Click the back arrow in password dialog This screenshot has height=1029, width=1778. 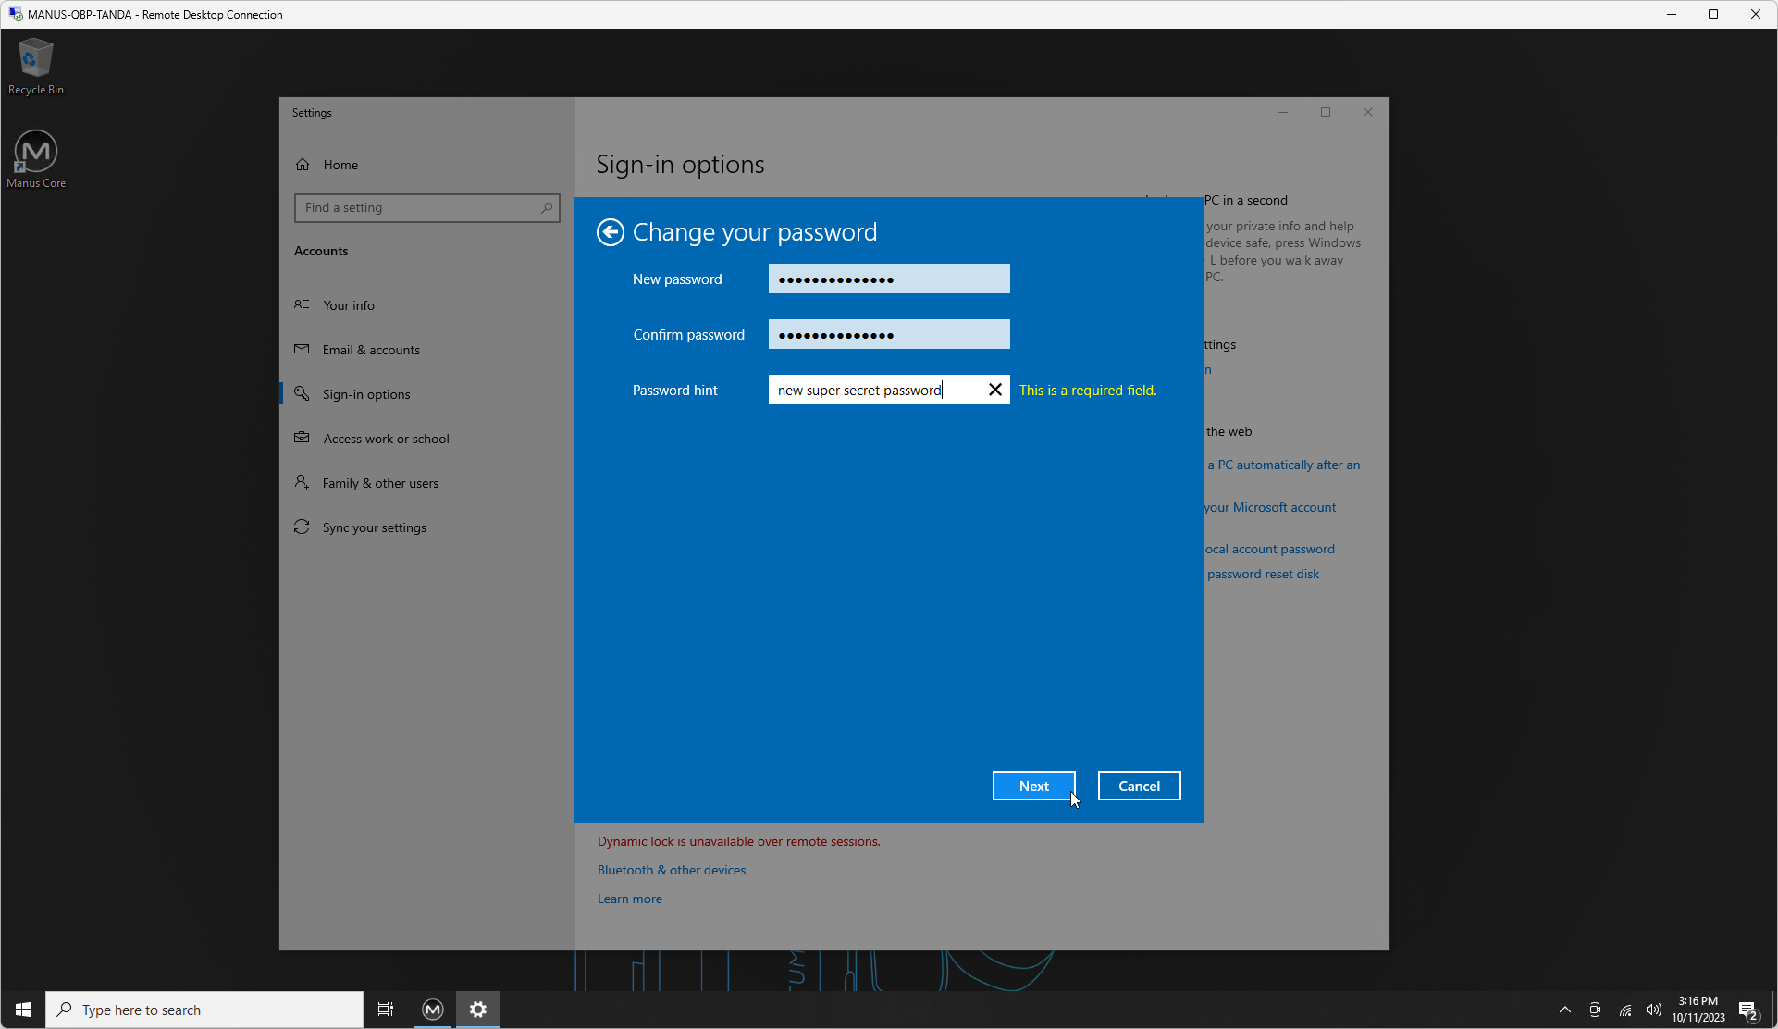[610, 232]
